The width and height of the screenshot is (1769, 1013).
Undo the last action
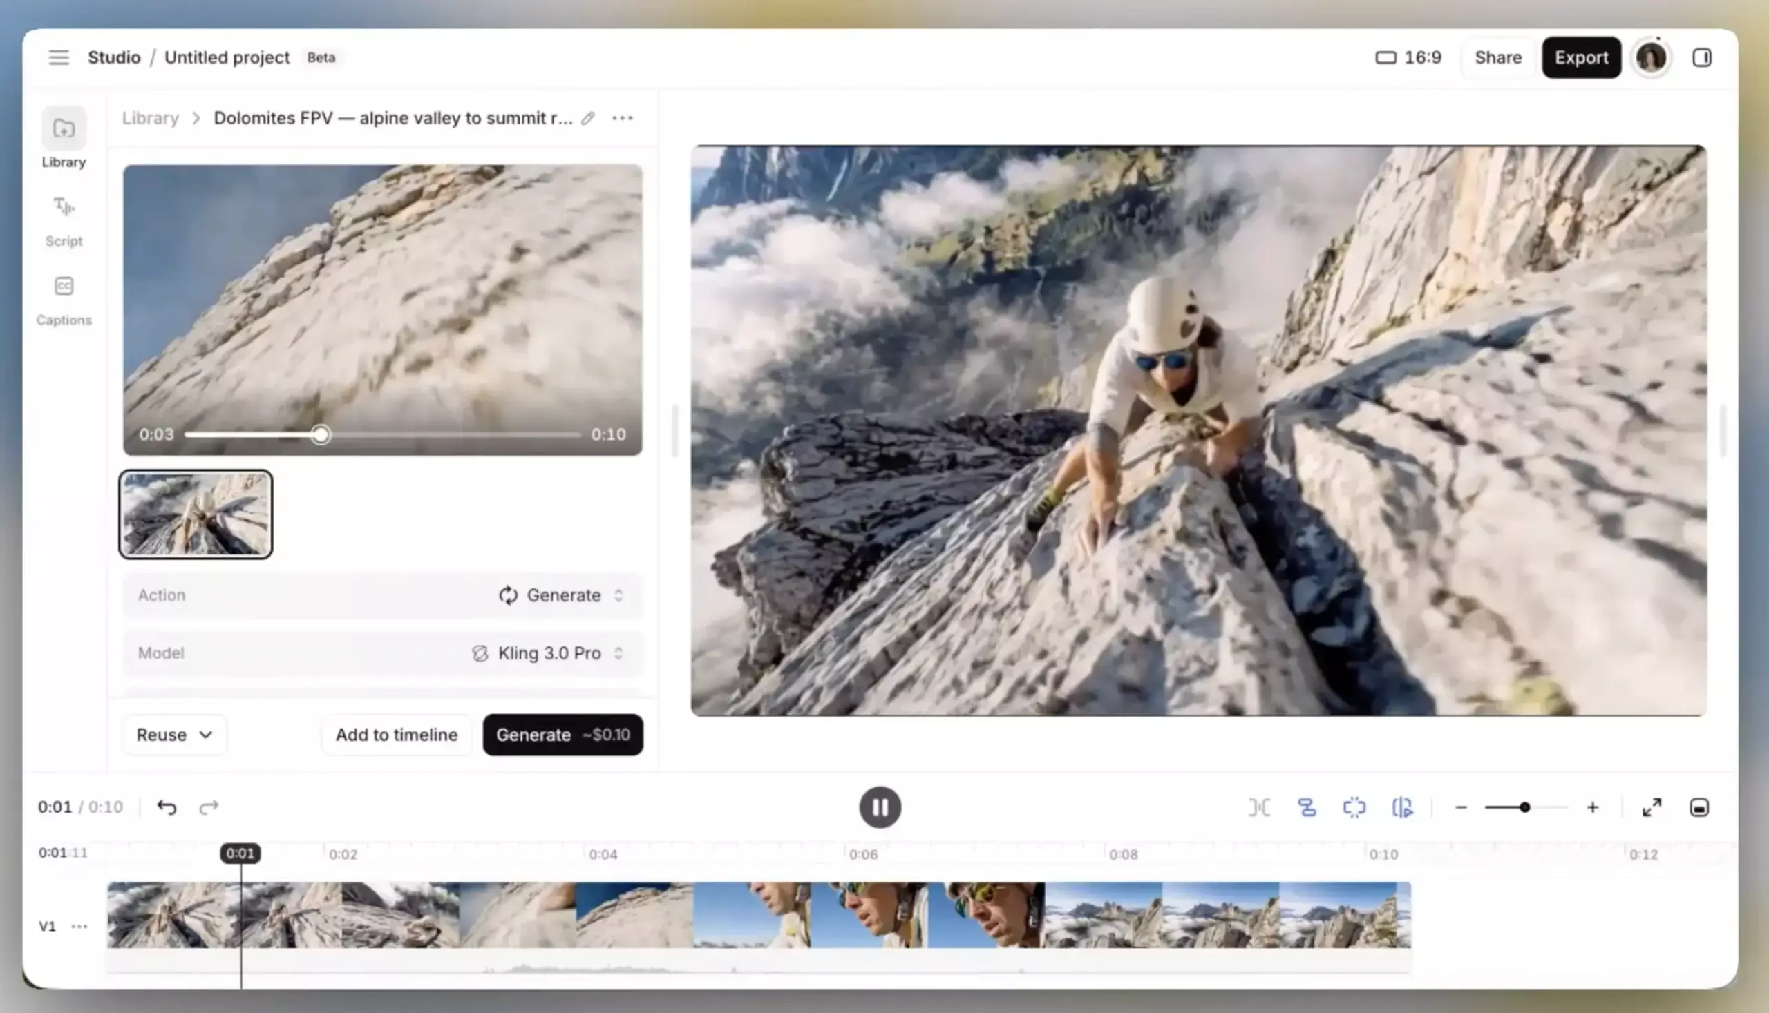[167, 807]
